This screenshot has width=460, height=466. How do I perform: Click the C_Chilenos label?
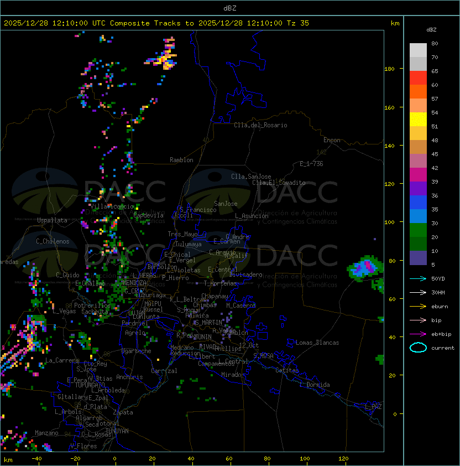(x=53, y=241)
